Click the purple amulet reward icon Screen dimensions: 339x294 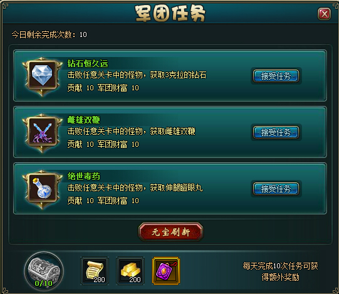pos(166,271)
